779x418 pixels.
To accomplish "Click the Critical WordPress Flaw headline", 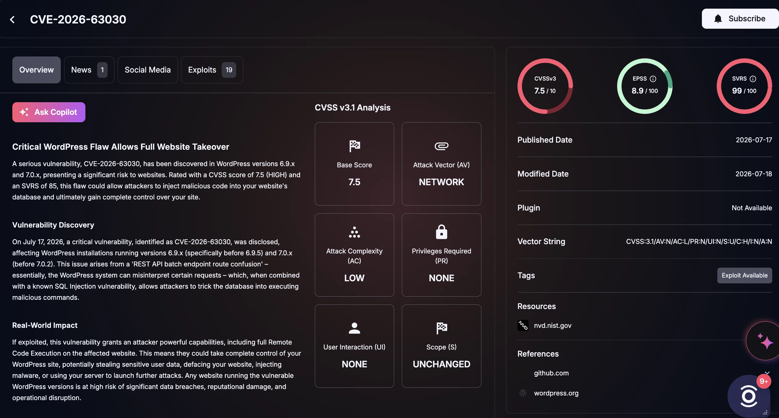I will pyautogui.click(x=121, y=147).
